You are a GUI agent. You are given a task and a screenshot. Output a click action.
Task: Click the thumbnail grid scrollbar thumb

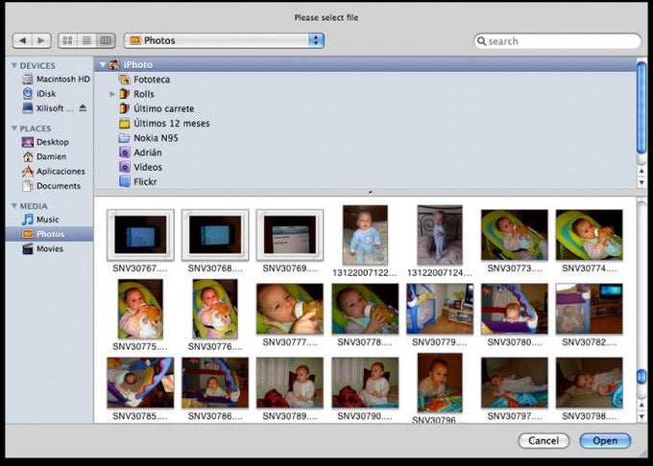[x=641, y=376]
